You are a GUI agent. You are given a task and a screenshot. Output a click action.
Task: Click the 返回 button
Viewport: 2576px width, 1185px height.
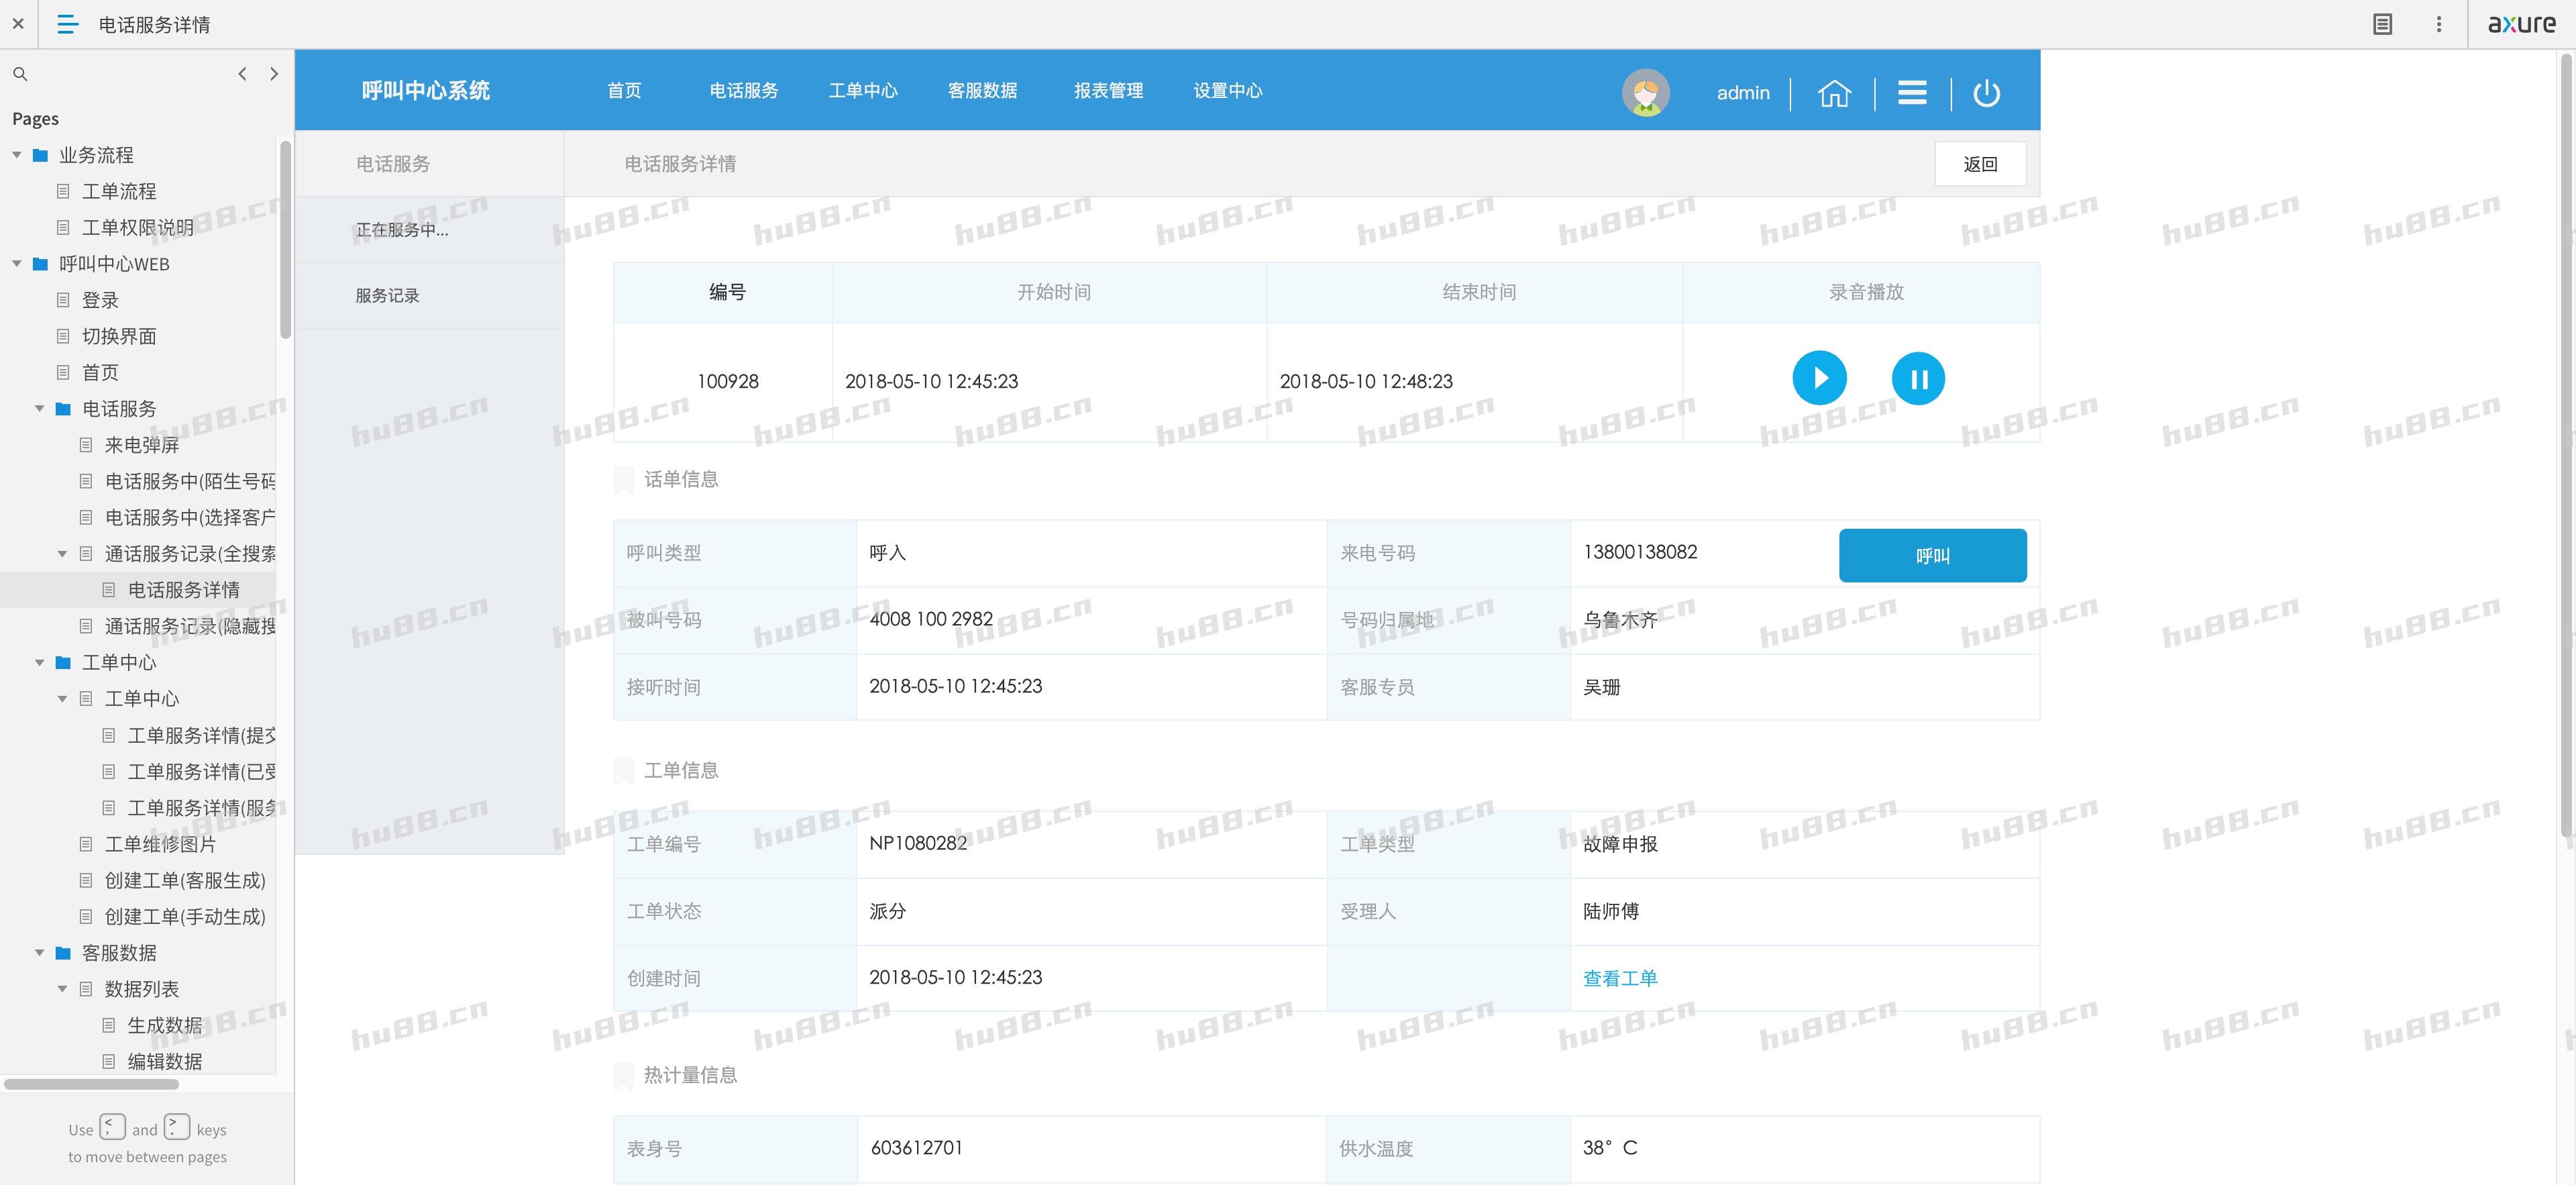(1979, 164)
